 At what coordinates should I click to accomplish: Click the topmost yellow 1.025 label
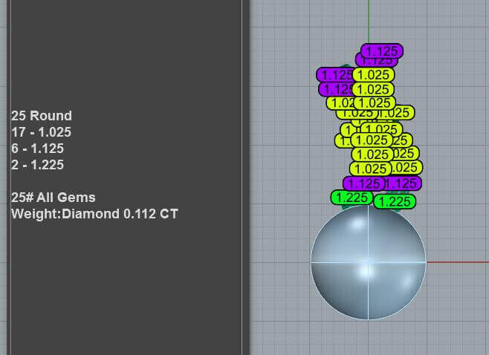click(373, 75)
